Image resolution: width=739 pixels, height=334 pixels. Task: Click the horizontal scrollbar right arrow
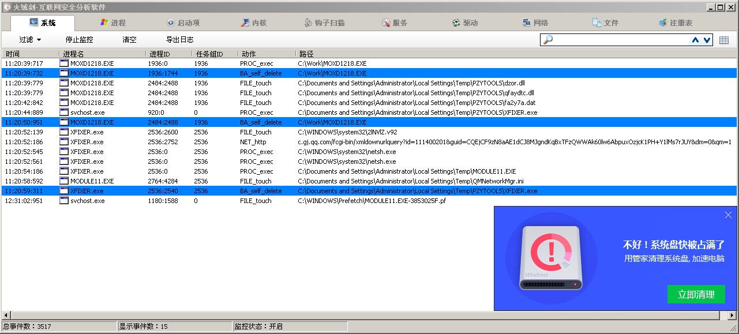733,315
